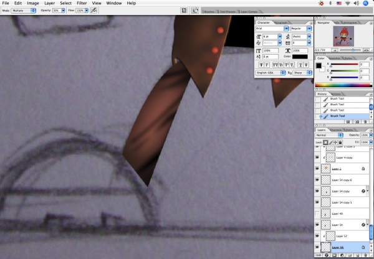374x259 pixels.
Task: Open brush Mode dropdown set to Multiply
Action: point(24,11)
